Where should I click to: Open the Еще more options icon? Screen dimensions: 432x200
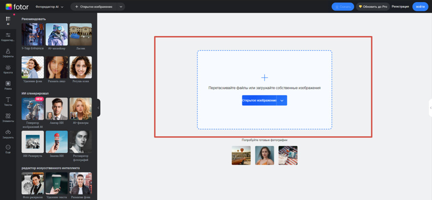[8, 149]
